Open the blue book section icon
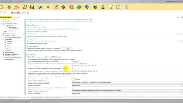This screenshot has height=103, width=183. click(x=87, y=7)
